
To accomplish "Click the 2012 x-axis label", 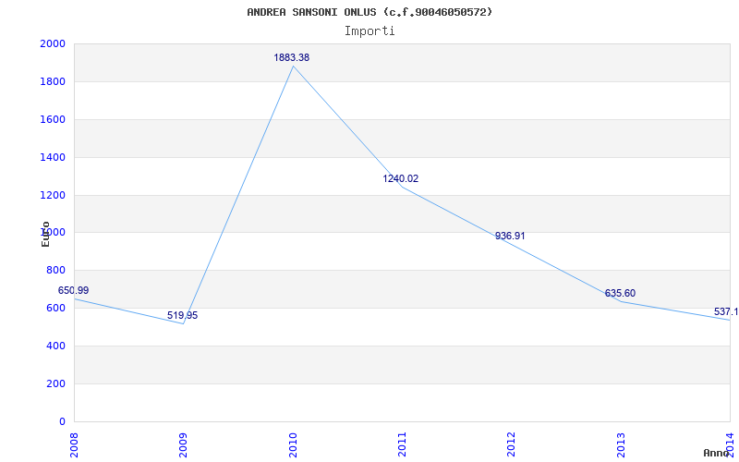I will (512, 445).
